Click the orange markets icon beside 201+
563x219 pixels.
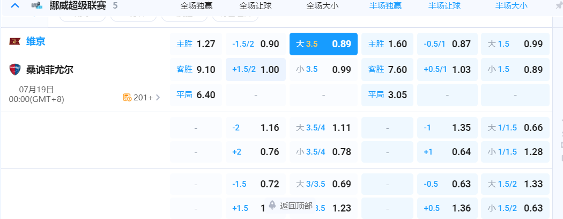127,97
